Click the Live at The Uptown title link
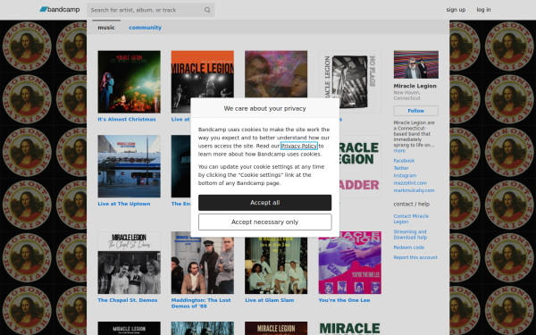This screenshot has width=536, height=335. [x=124, y=204]
